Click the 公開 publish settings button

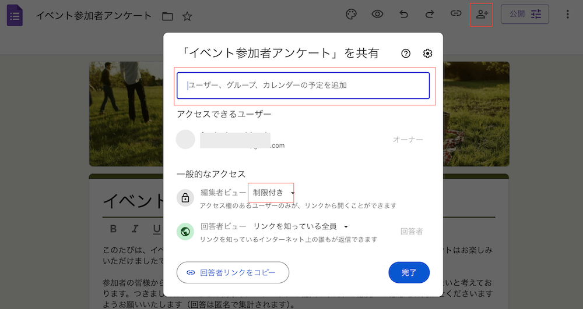click(x=525, y=14)
